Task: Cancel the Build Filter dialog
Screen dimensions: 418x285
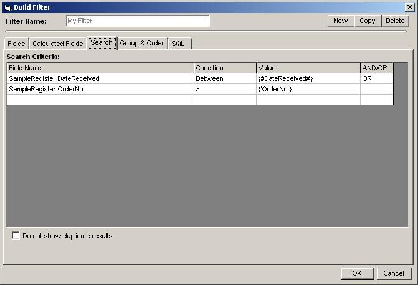Action: pos(394,273)
